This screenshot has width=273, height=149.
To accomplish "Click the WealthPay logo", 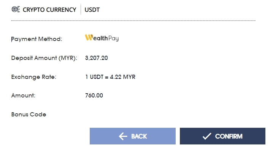I will tap(102, 38).
